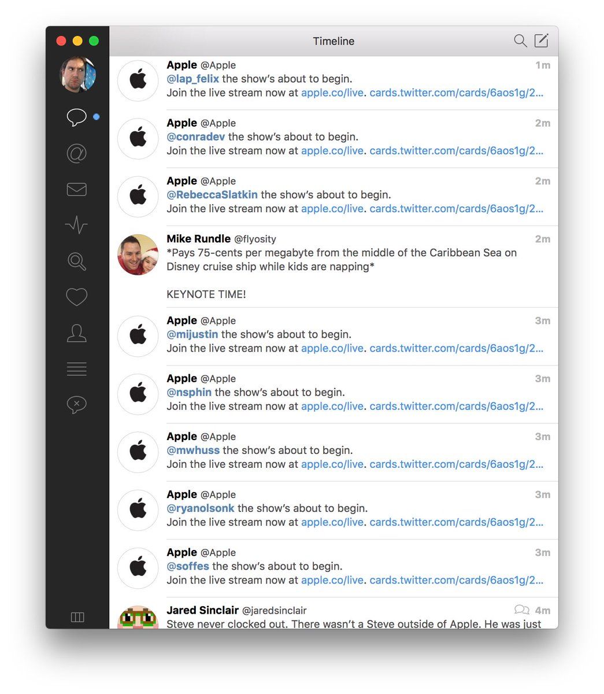604x694 pixels.
Task: Open the @RebeccaSlatkin mention link
Action: [212, 194]
